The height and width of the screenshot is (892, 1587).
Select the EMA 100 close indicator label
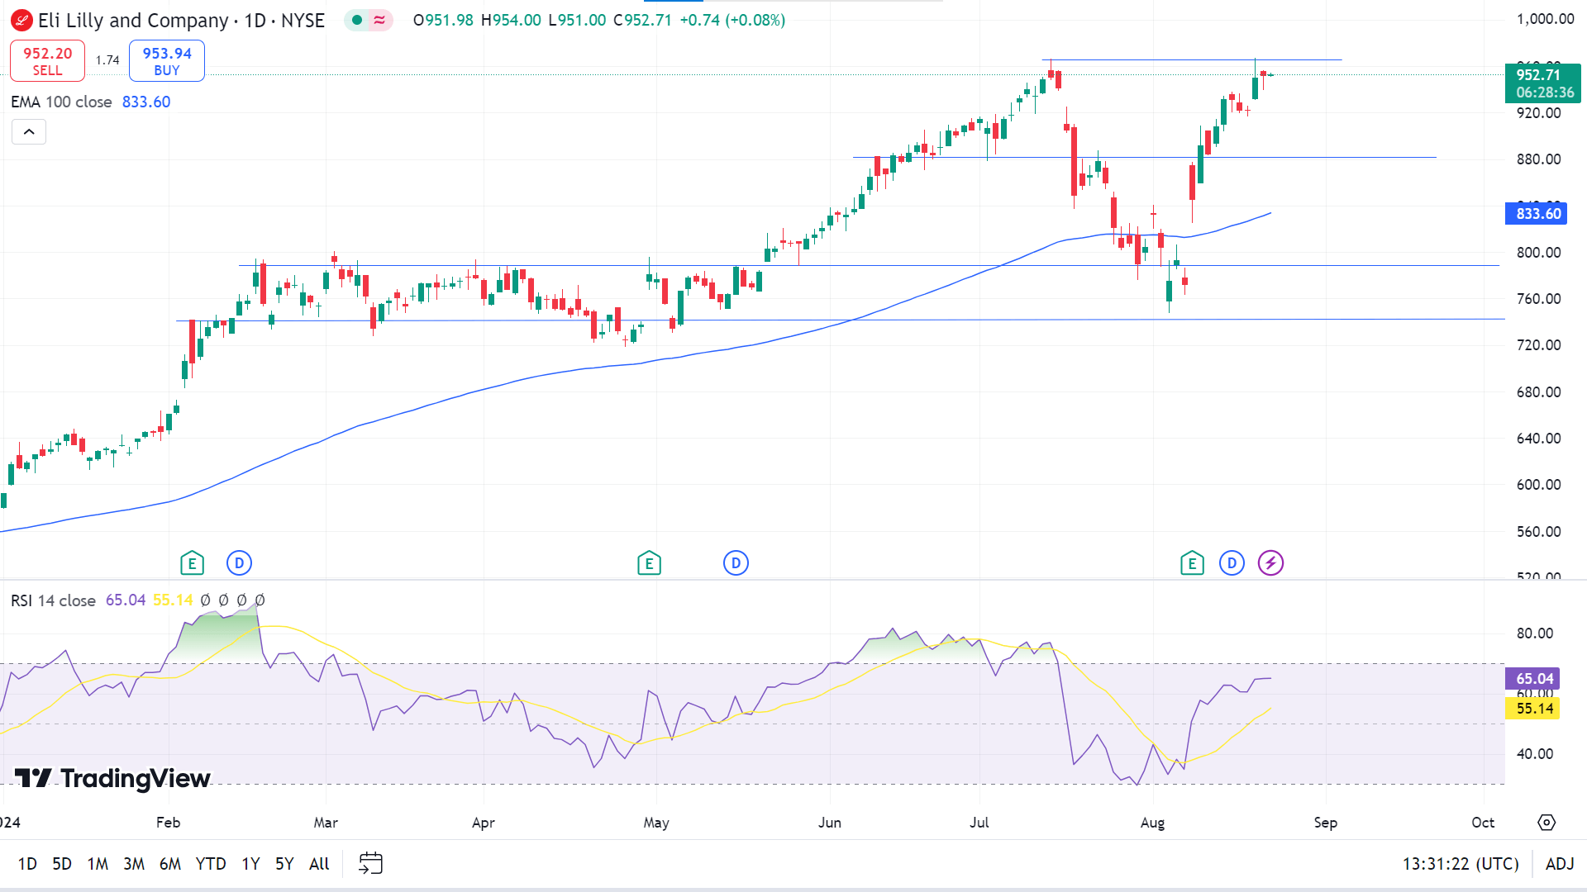(x=61, y=102)
